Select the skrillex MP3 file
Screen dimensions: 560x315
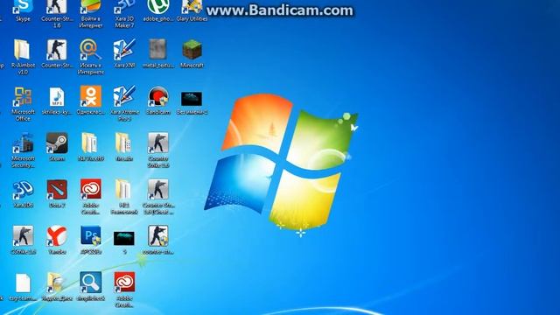click(57, 101)
